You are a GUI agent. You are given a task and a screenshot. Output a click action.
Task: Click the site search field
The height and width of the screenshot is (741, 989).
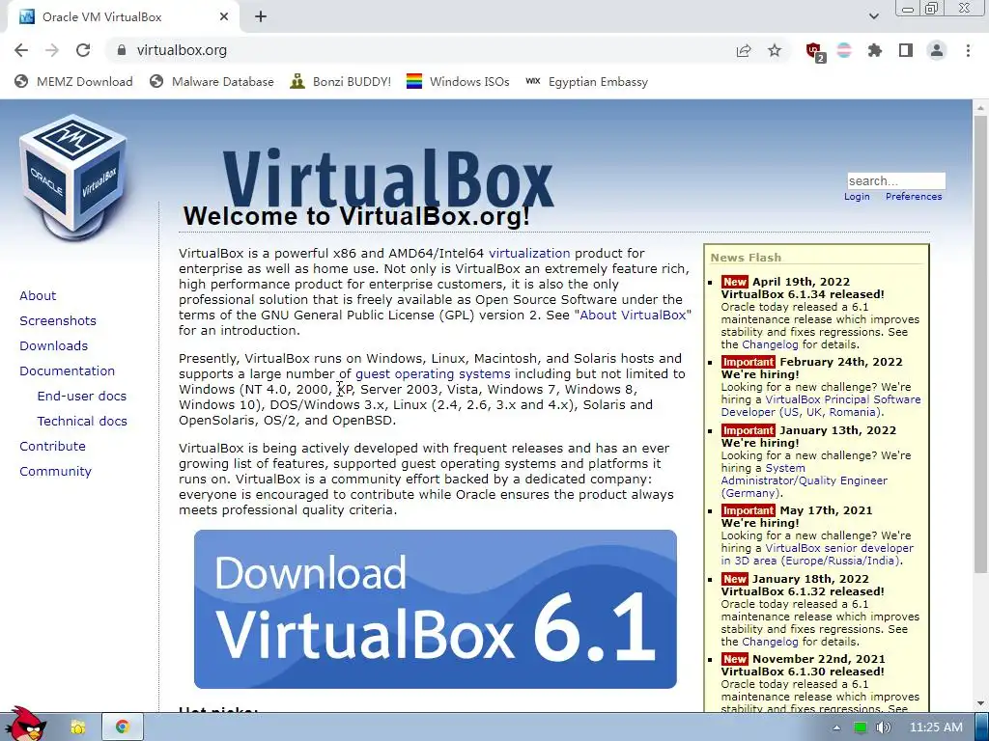point(895,180)
